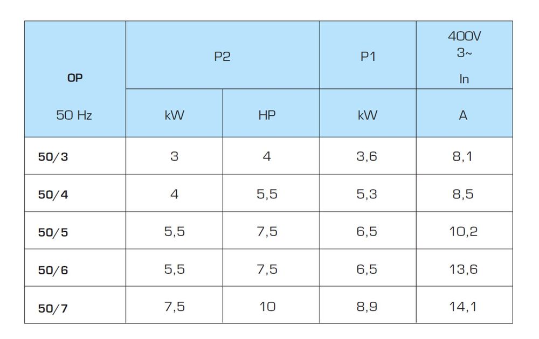The width and height of the screenshot is (539, 339).
Task: Select the 50/7 row label
Action: tap(53, 308)
